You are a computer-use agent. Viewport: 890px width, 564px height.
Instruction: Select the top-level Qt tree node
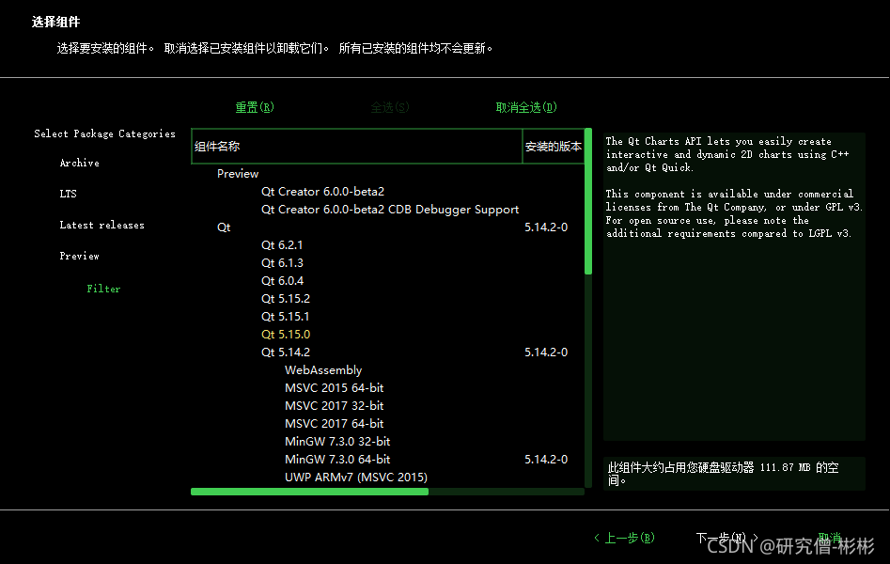(x=224, y=227)
